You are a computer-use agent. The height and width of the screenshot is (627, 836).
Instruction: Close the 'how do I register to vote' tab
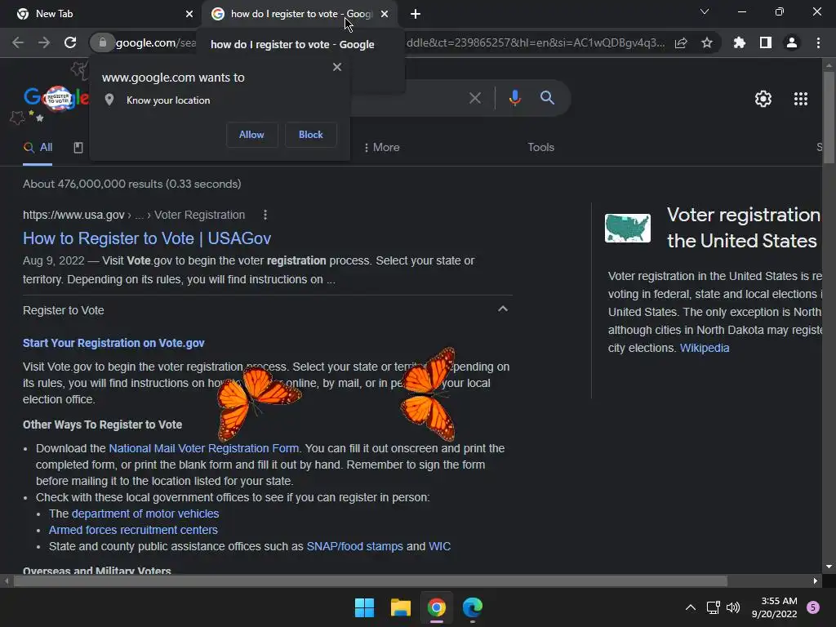click(x=385, y=14)
